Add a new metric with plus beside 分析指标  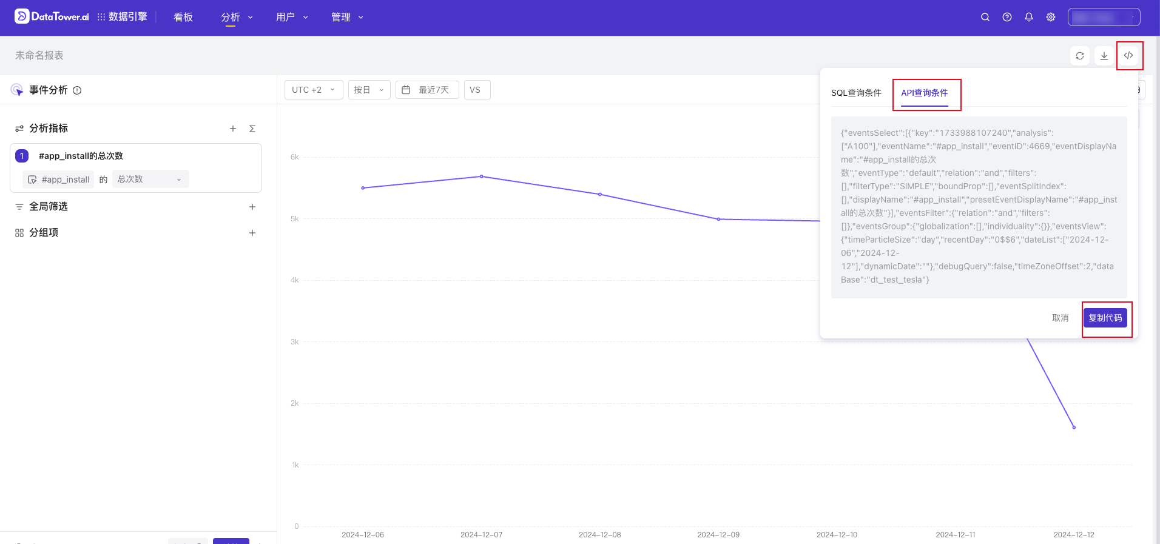(233, 129)
